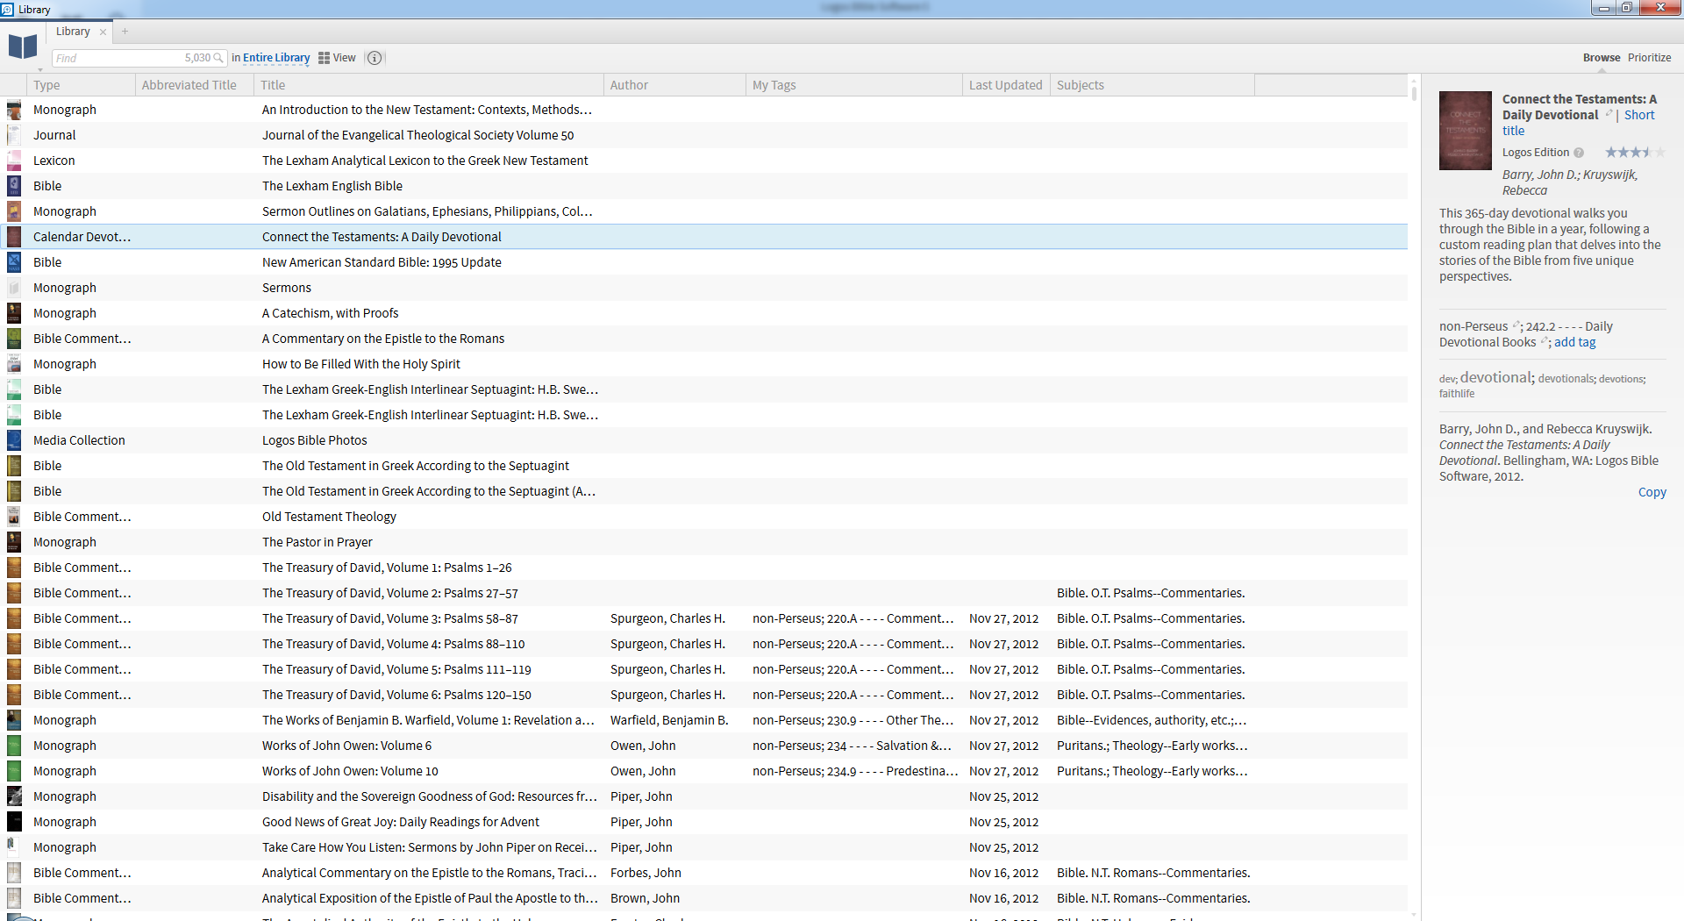Click the cover icon for The Works of Benjamin B. Warfield
Screen dimensions: 1684x921
click(14, 720)
